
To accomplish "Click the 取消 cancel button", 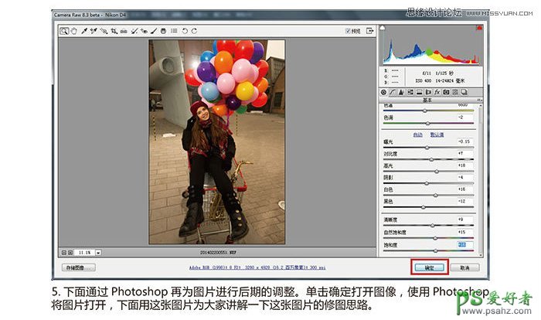I will point(464,267).
